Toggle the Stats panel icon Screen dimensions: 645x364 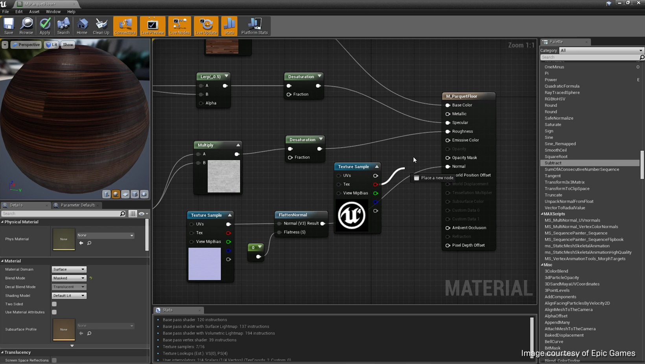click(229, 26)
